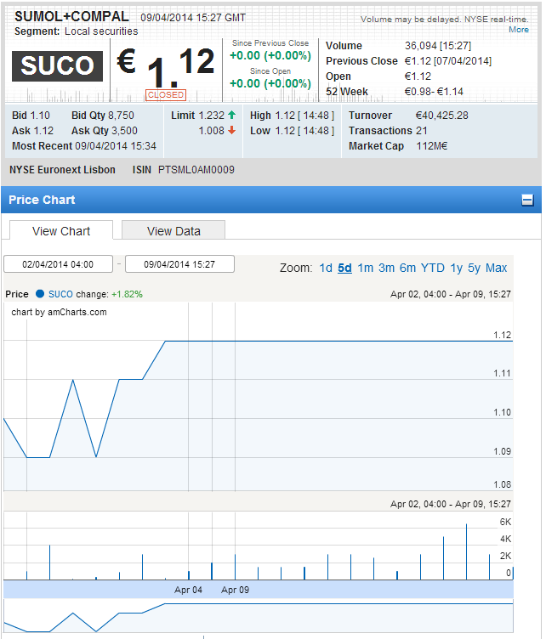Viewport: 546px width, 639px height.
Task: Open the More link about delayed volume
Action: coord(519,30)
